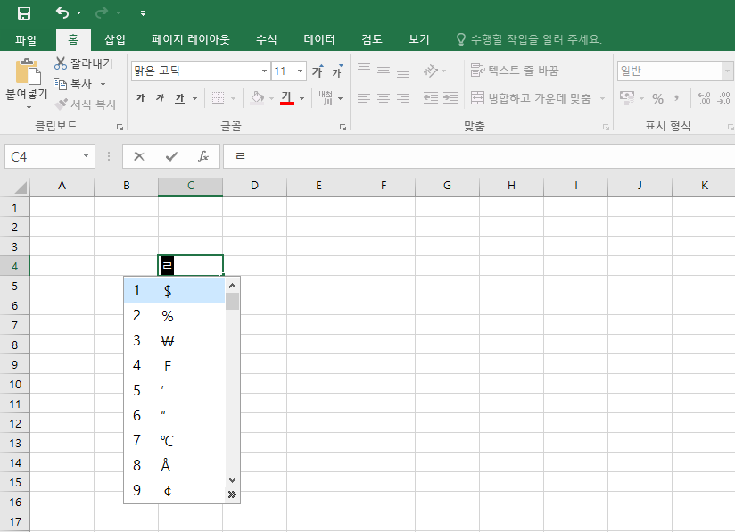735x532 pixels.
Task: Open the 복사 dropdown arrow
Action: [103, 85]
